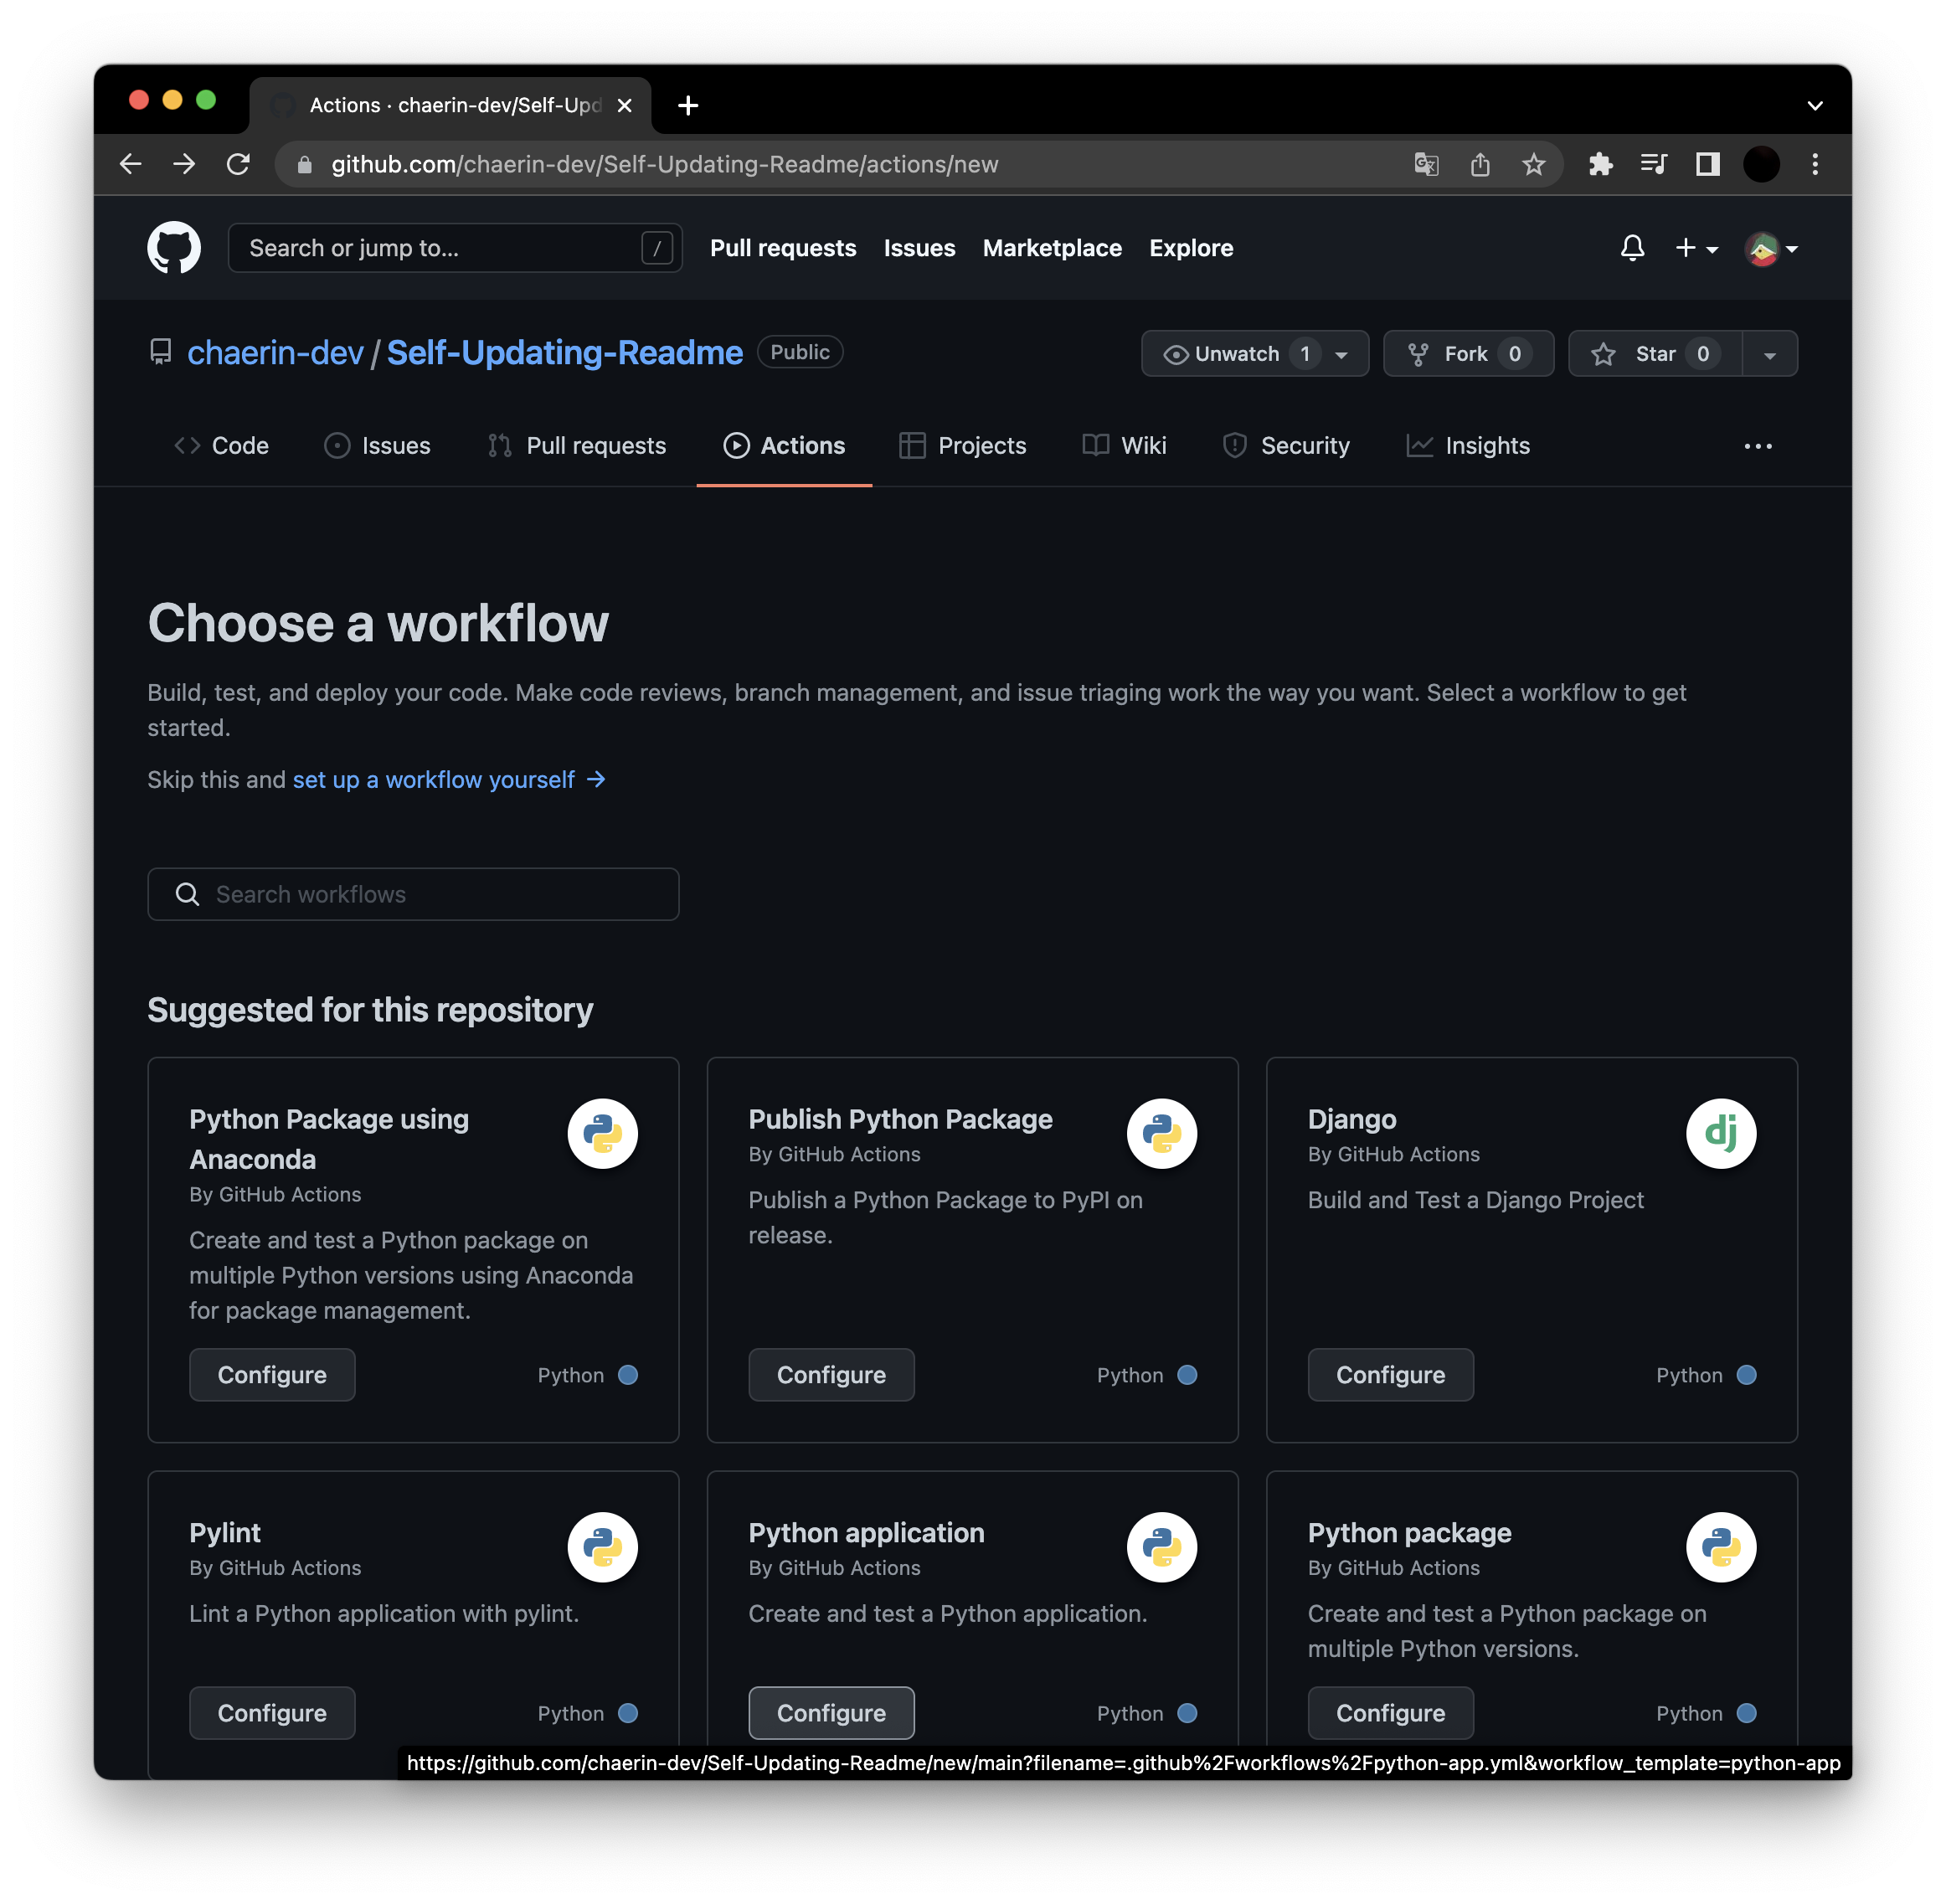Click set up a workflow yourself link
1946x1904 pixels.
pos(449,779)
